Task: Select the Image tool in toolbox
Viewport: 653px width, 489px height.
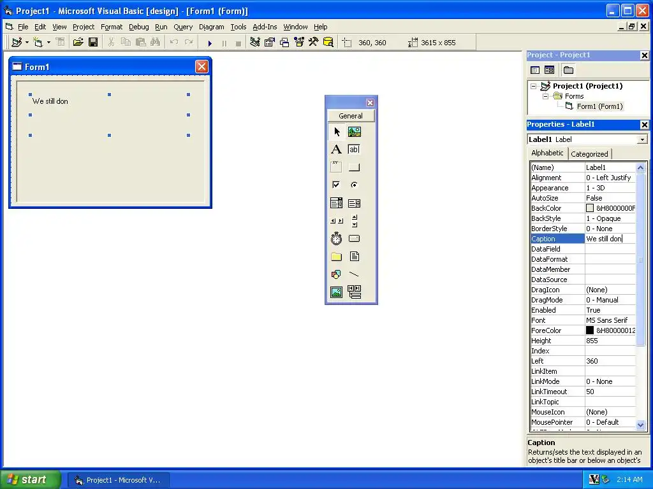Action: pos(337,292)
